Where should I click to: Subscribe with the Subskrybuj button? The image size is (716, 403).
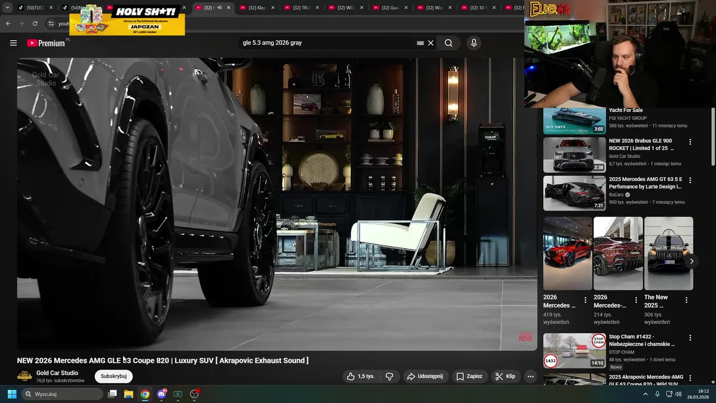[114, 376]
